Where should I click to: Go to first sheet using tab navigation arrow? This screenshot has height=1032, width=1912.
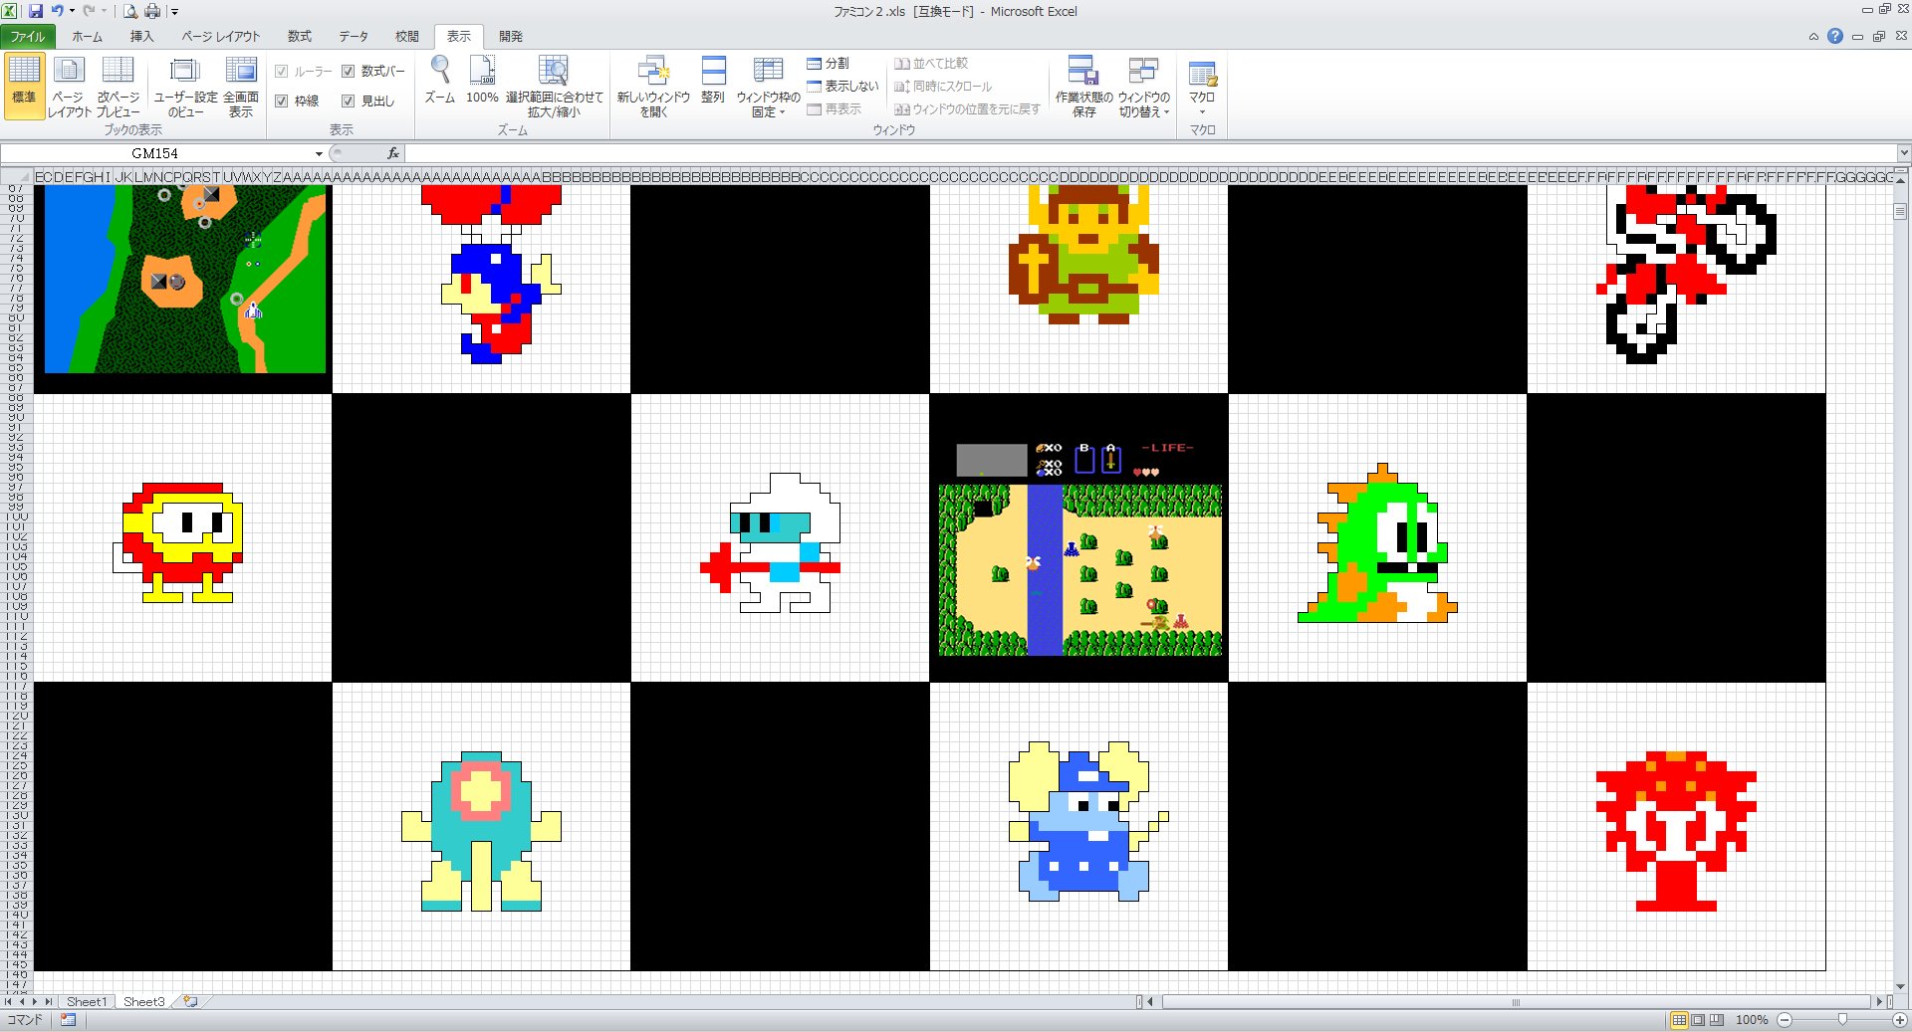(9, 1001)
